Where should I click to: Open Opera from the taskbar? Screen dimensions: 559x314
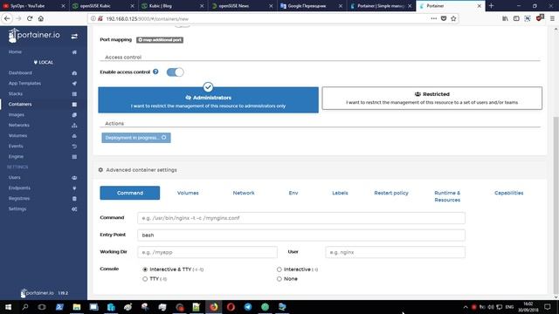231,307
